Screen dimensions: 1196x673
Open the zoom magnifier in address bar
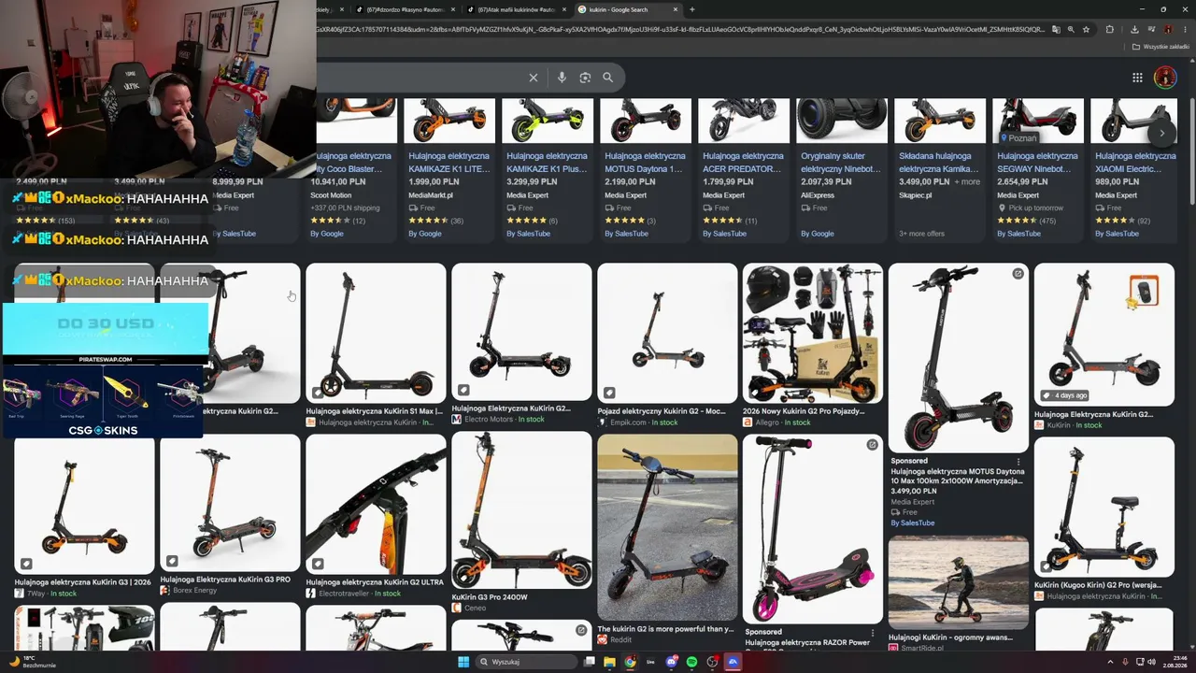click(1071, 29)
